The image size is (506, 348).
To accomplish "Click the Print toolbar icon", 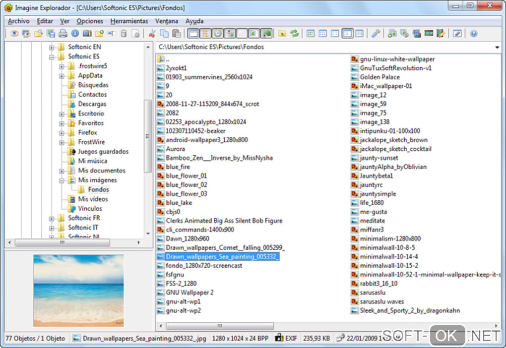I will point(63,34).
